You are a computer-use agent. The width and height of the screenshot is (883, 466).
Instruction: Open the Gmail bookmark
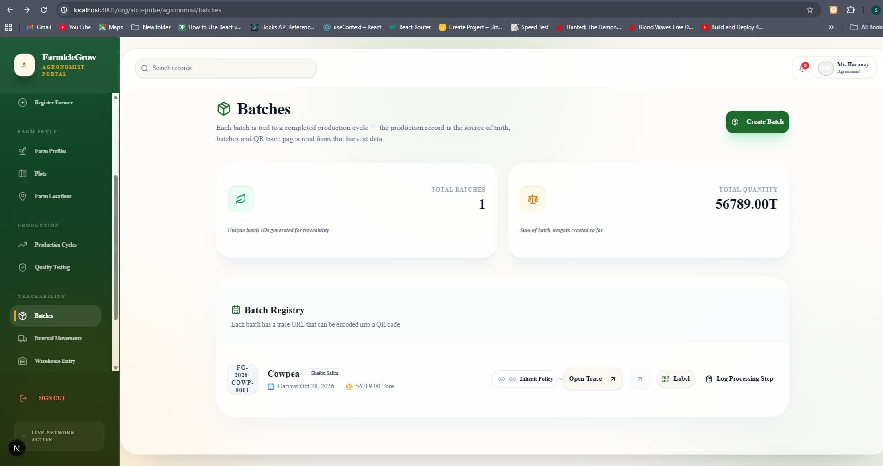(39, 27)
